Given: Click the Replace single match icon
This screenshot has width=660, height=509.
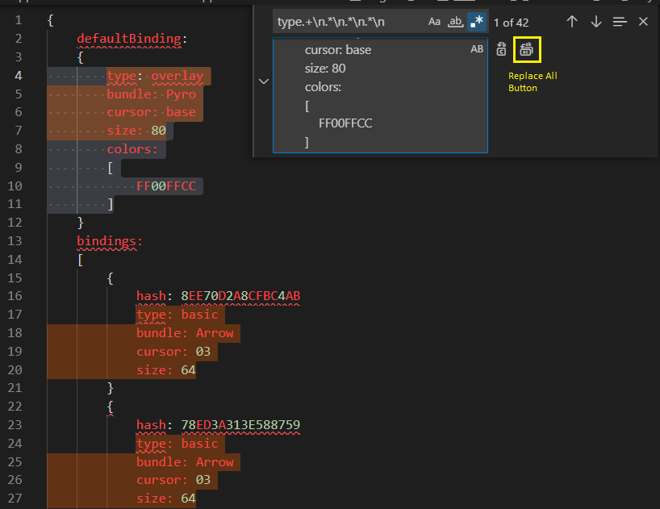Looking at the screenshot, I should tap(501, 49).
